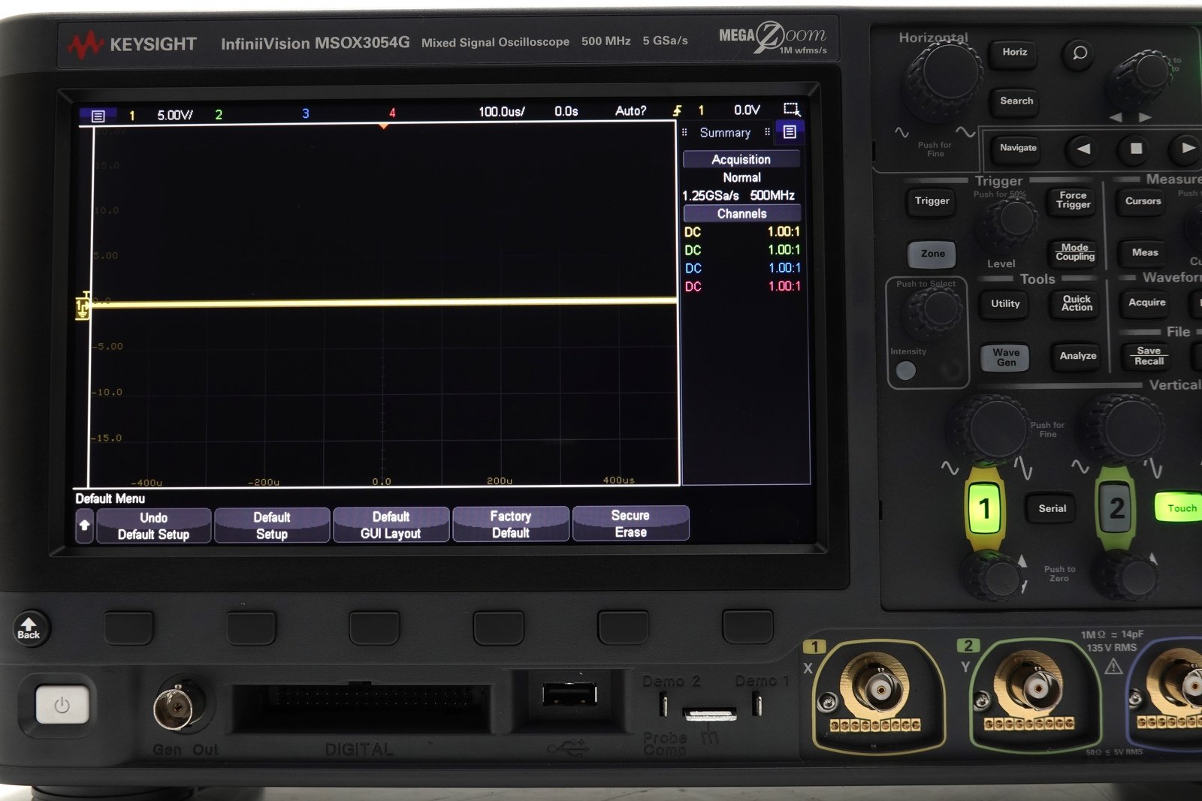Tap the power button

(x=62, y=704)
